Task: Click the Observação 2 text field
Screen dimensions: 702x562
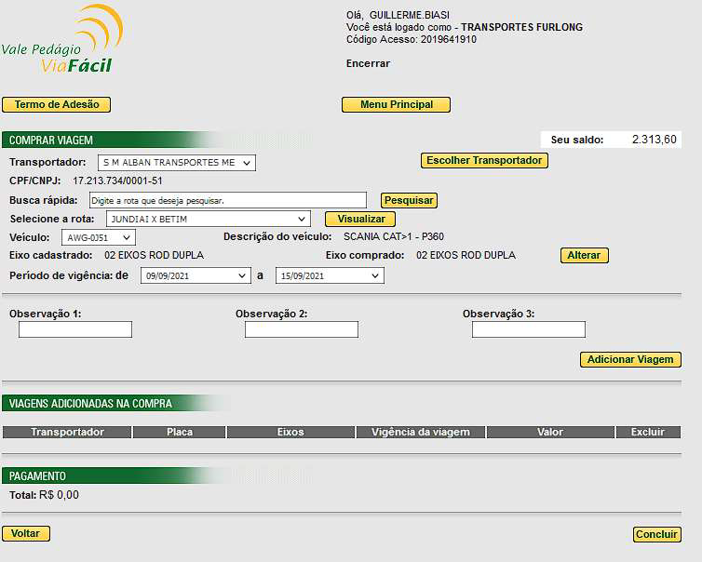Action: [x=302, y=329]
